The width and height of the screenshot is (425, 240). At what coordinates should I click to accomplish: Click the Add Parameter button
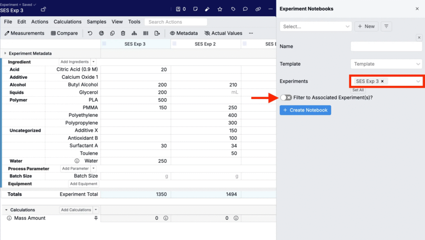click(x=76, y=168)
